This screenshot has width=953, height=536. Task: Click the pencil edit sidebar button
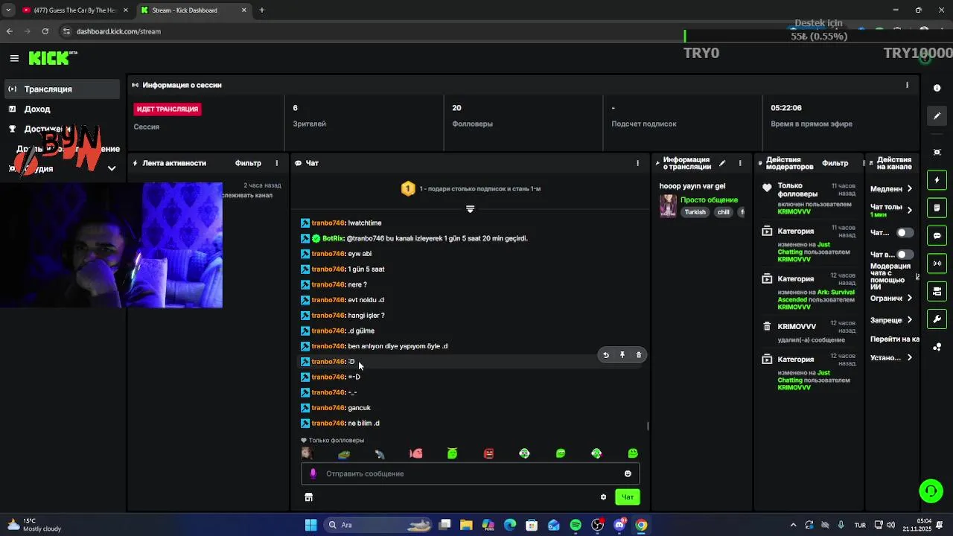[x=937, y=116]
